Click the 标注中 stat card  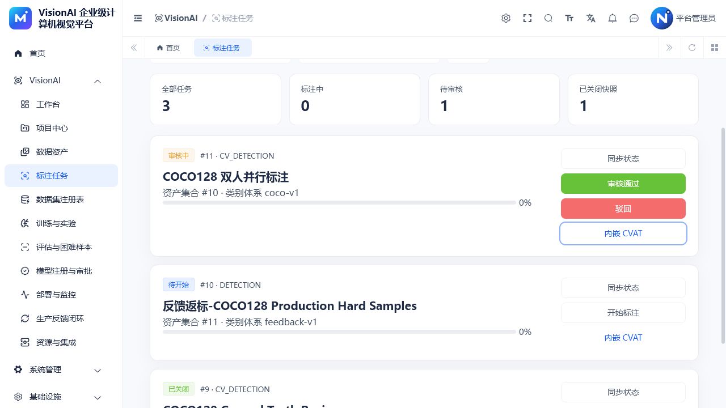[354, 99]
